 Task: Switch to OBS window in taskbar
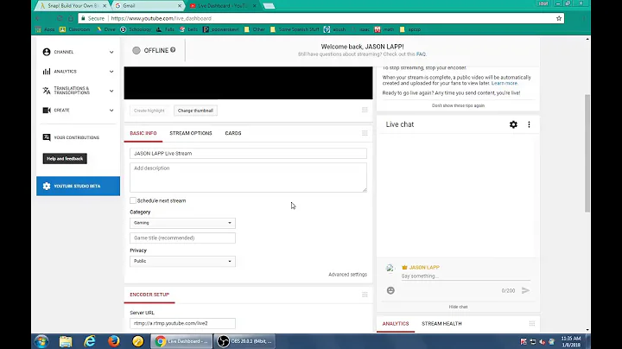coord(244,341)
